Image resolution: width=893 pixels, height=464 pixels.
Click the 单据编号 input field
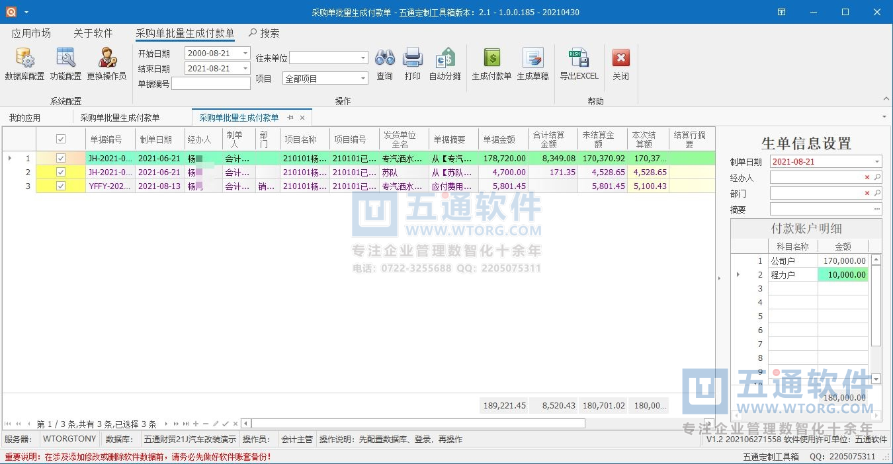tap(211, 83)
